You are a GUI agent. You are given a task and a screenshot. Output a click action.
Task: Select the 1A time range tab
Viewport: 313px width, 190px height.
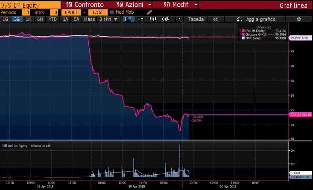click(65, 19)
